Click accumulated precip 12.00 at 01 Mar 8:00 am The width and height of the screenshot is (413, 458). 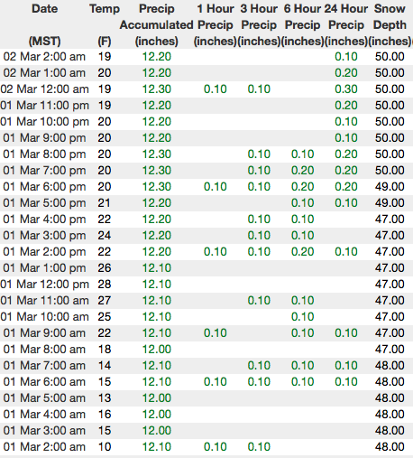coord(157,350)
